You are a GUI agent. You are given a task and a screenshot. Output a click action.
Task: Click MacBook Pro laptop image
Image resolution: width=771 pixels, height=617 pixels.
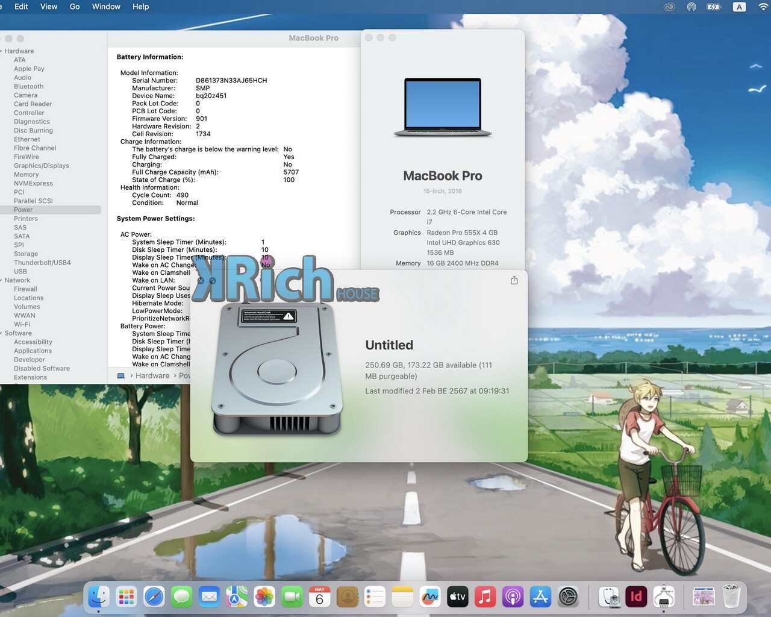[443, 107]
